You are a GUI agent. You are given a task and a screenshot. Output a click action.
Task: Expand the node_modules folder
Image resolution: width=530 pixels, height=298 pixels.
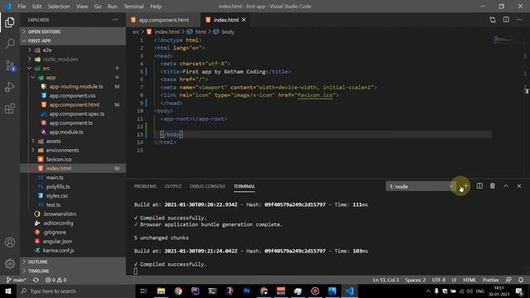coord(73,59)
